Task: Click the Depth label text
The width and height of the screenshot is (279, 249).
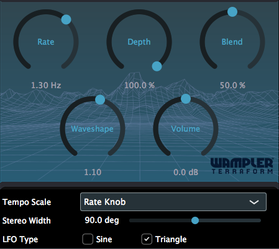Action: click(139, 42)
